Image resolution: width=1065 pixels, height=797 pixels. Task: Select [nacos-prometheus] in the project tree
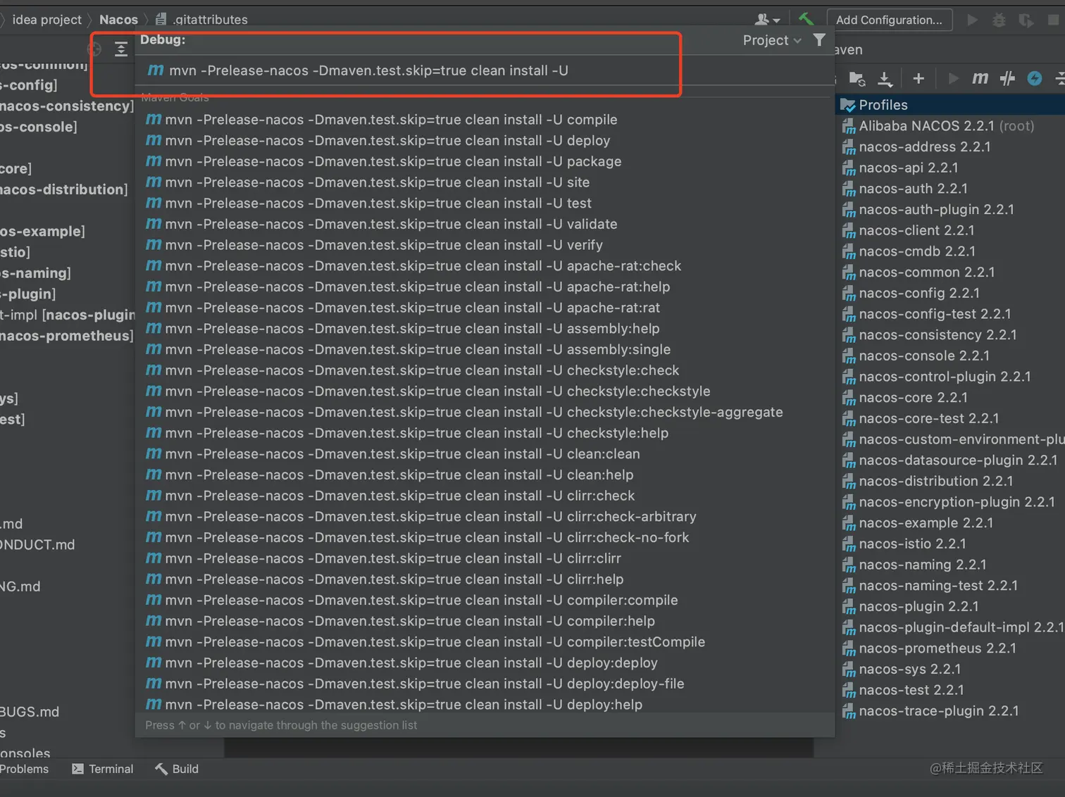coord(67,336)
